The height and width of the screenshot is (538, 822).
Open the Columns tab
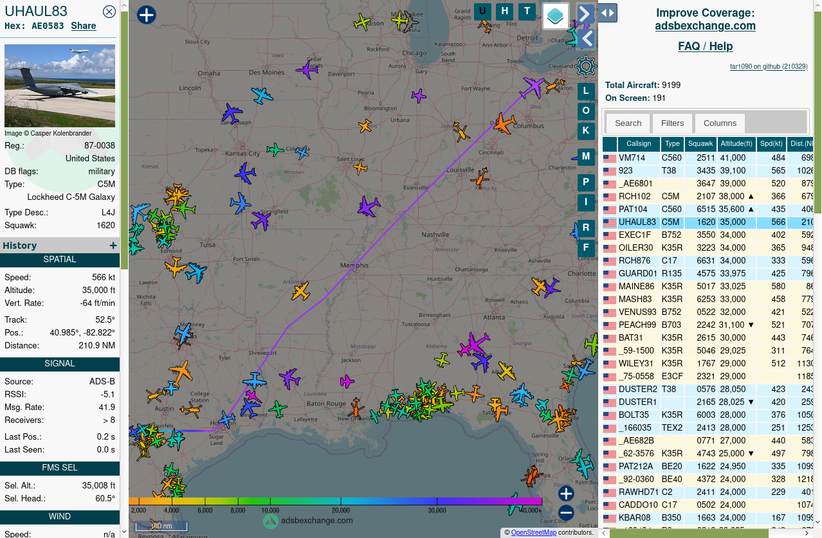point(720,123)
